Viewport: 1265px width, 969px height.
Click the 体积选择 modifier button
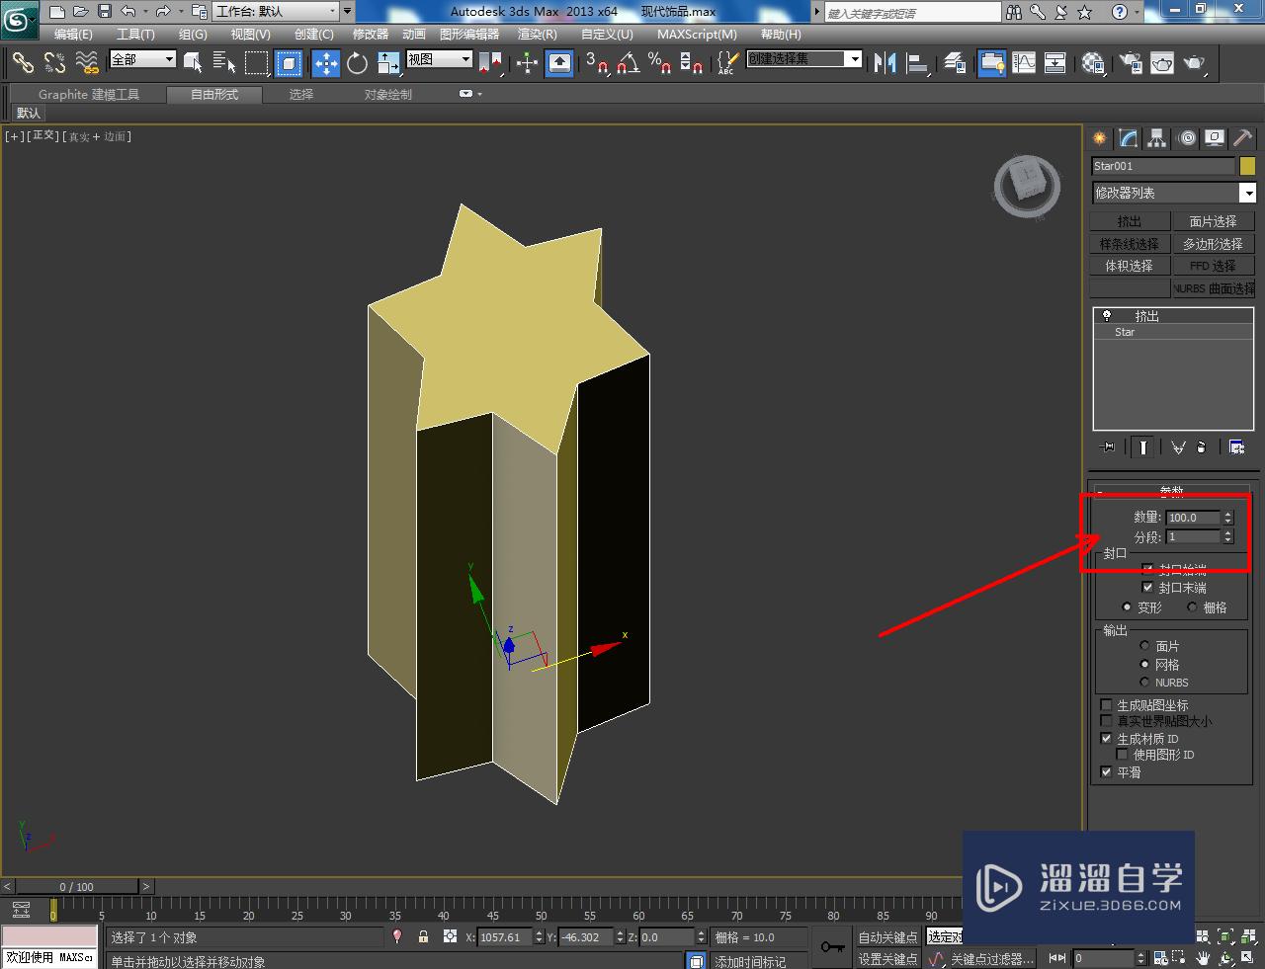[x=1130, y=266]
